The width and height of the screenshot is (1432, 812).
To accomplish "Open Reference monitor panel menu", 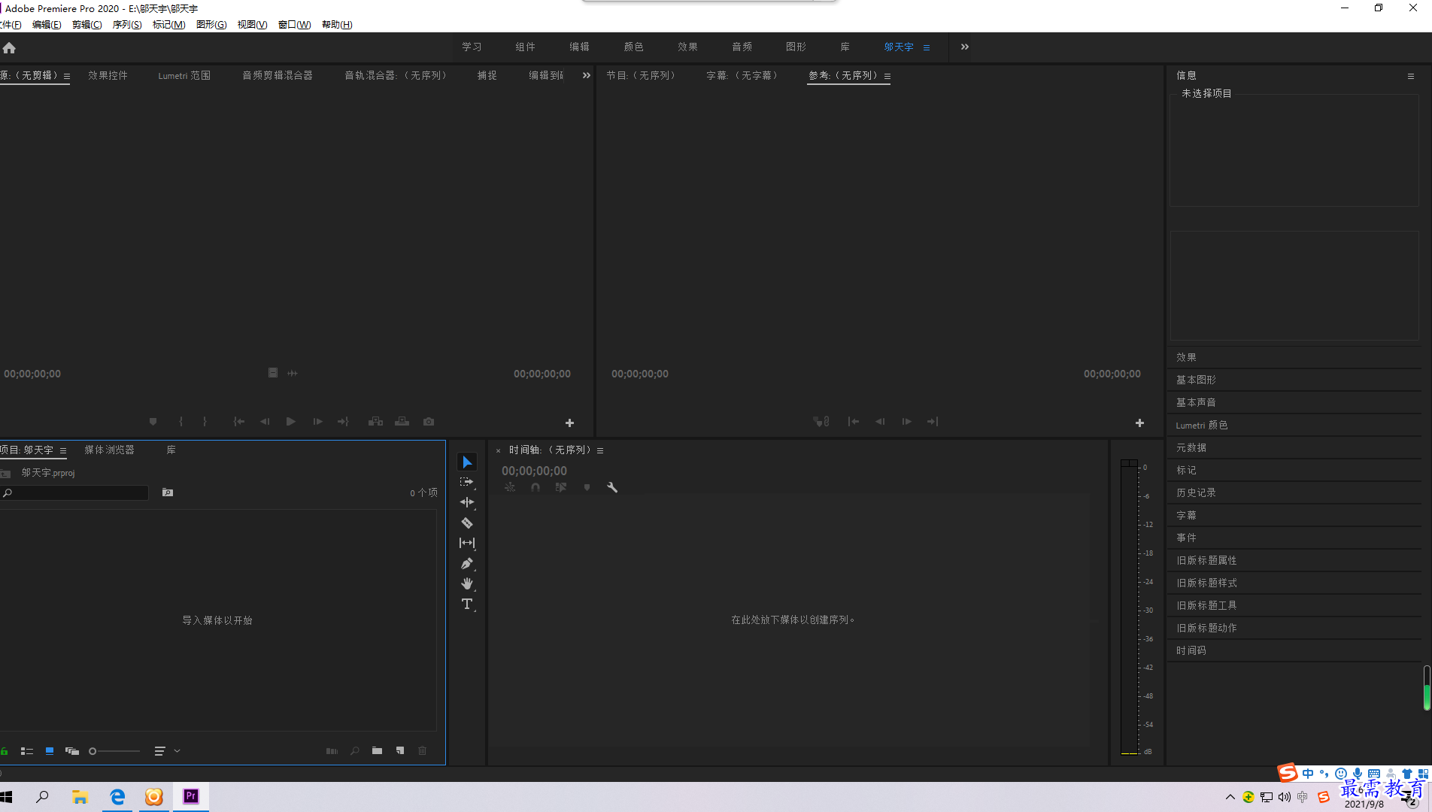I will [887, 76].
